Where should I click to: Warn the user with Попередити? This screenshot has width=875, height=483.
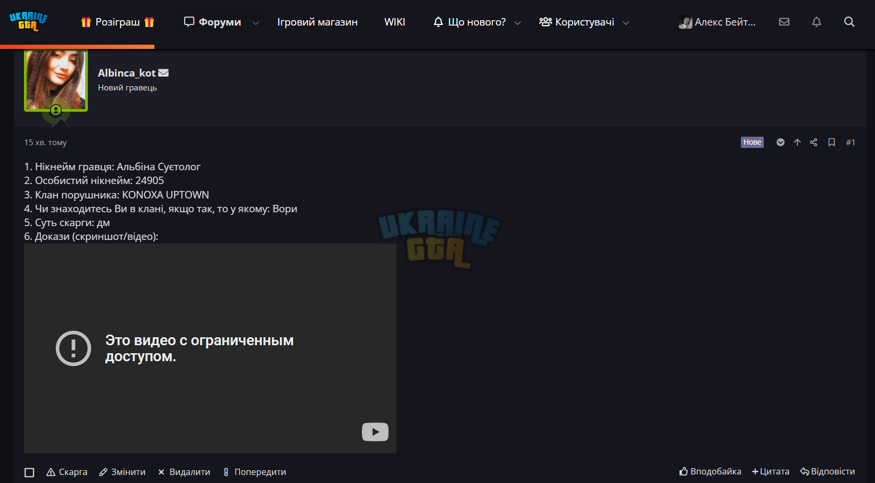pyautogui.click(x=254, y=472)
